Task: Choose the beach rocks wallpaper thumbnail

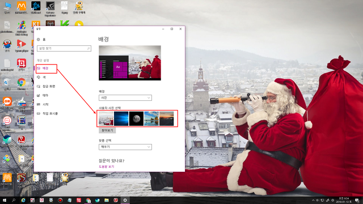Action: pos(151,118)
